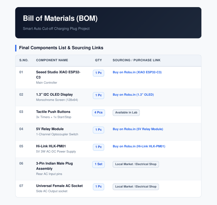
Task: Open the Hi-Link HLK-PM01 purchase link
Action: coord(139,146)
